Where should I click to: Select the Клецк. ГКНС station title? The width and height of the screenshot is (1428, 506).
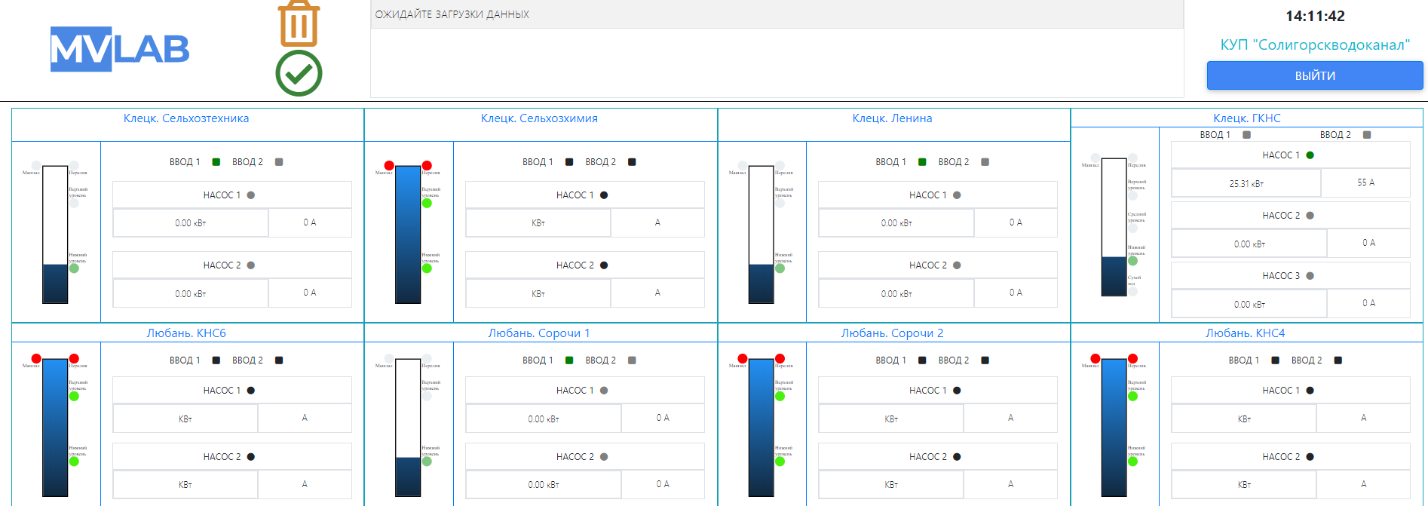pyautogui.click(x=1246, y=118)
